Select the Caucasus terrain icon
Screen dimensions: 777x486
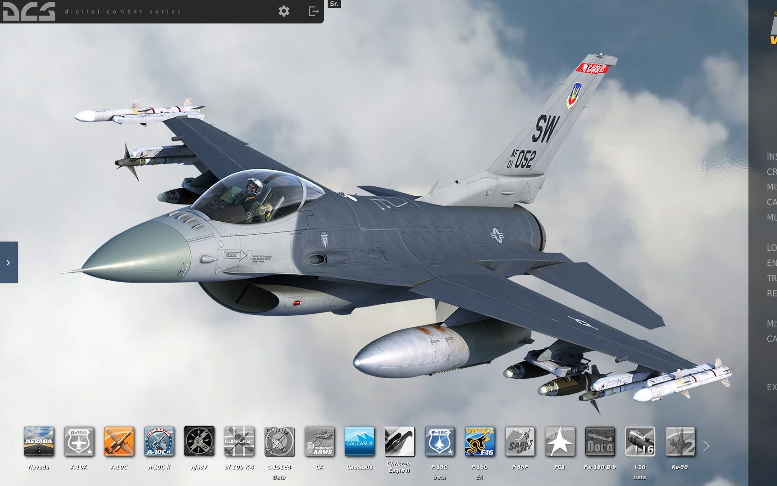(x=359, y=441)
